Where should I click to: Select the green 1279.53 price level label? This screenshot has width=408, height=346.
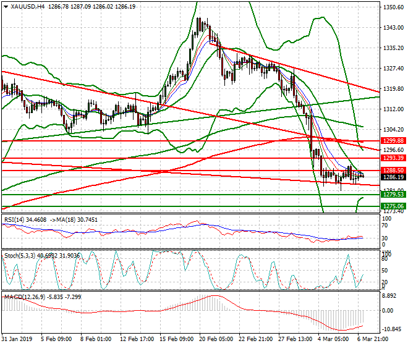tap(393, 195)
